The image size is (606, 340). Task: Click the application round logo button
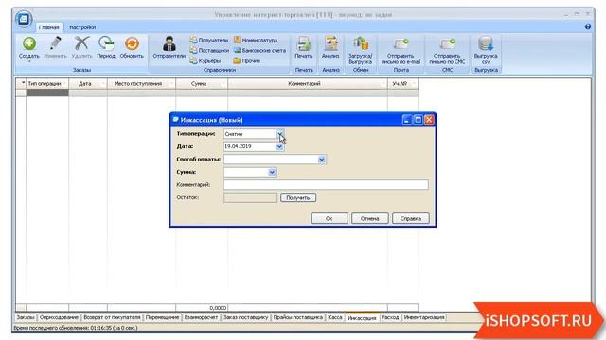coord(24,19)
